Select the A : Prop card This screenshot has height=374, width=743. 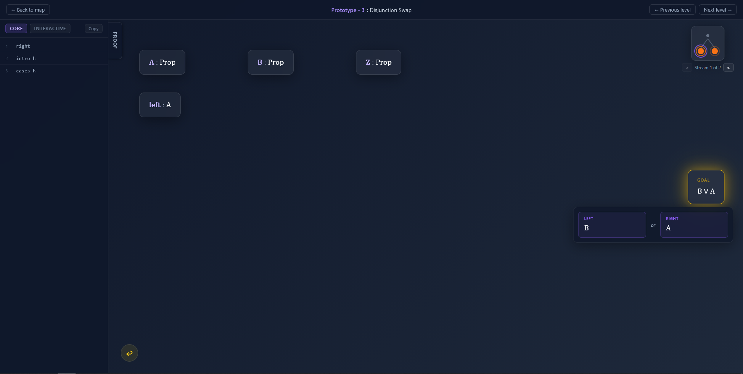pyautogui.click(x=162, y=62)
